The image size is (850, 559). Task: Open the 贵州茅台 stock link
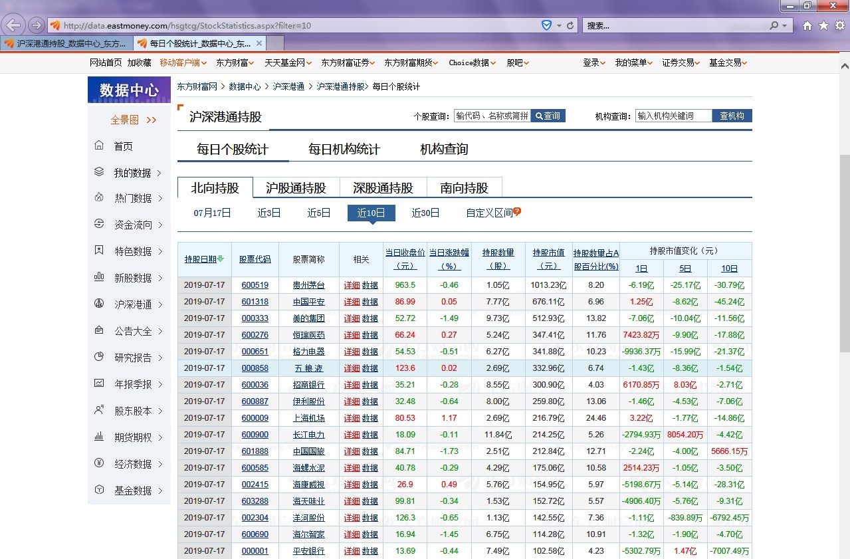(x=308, y=284)
